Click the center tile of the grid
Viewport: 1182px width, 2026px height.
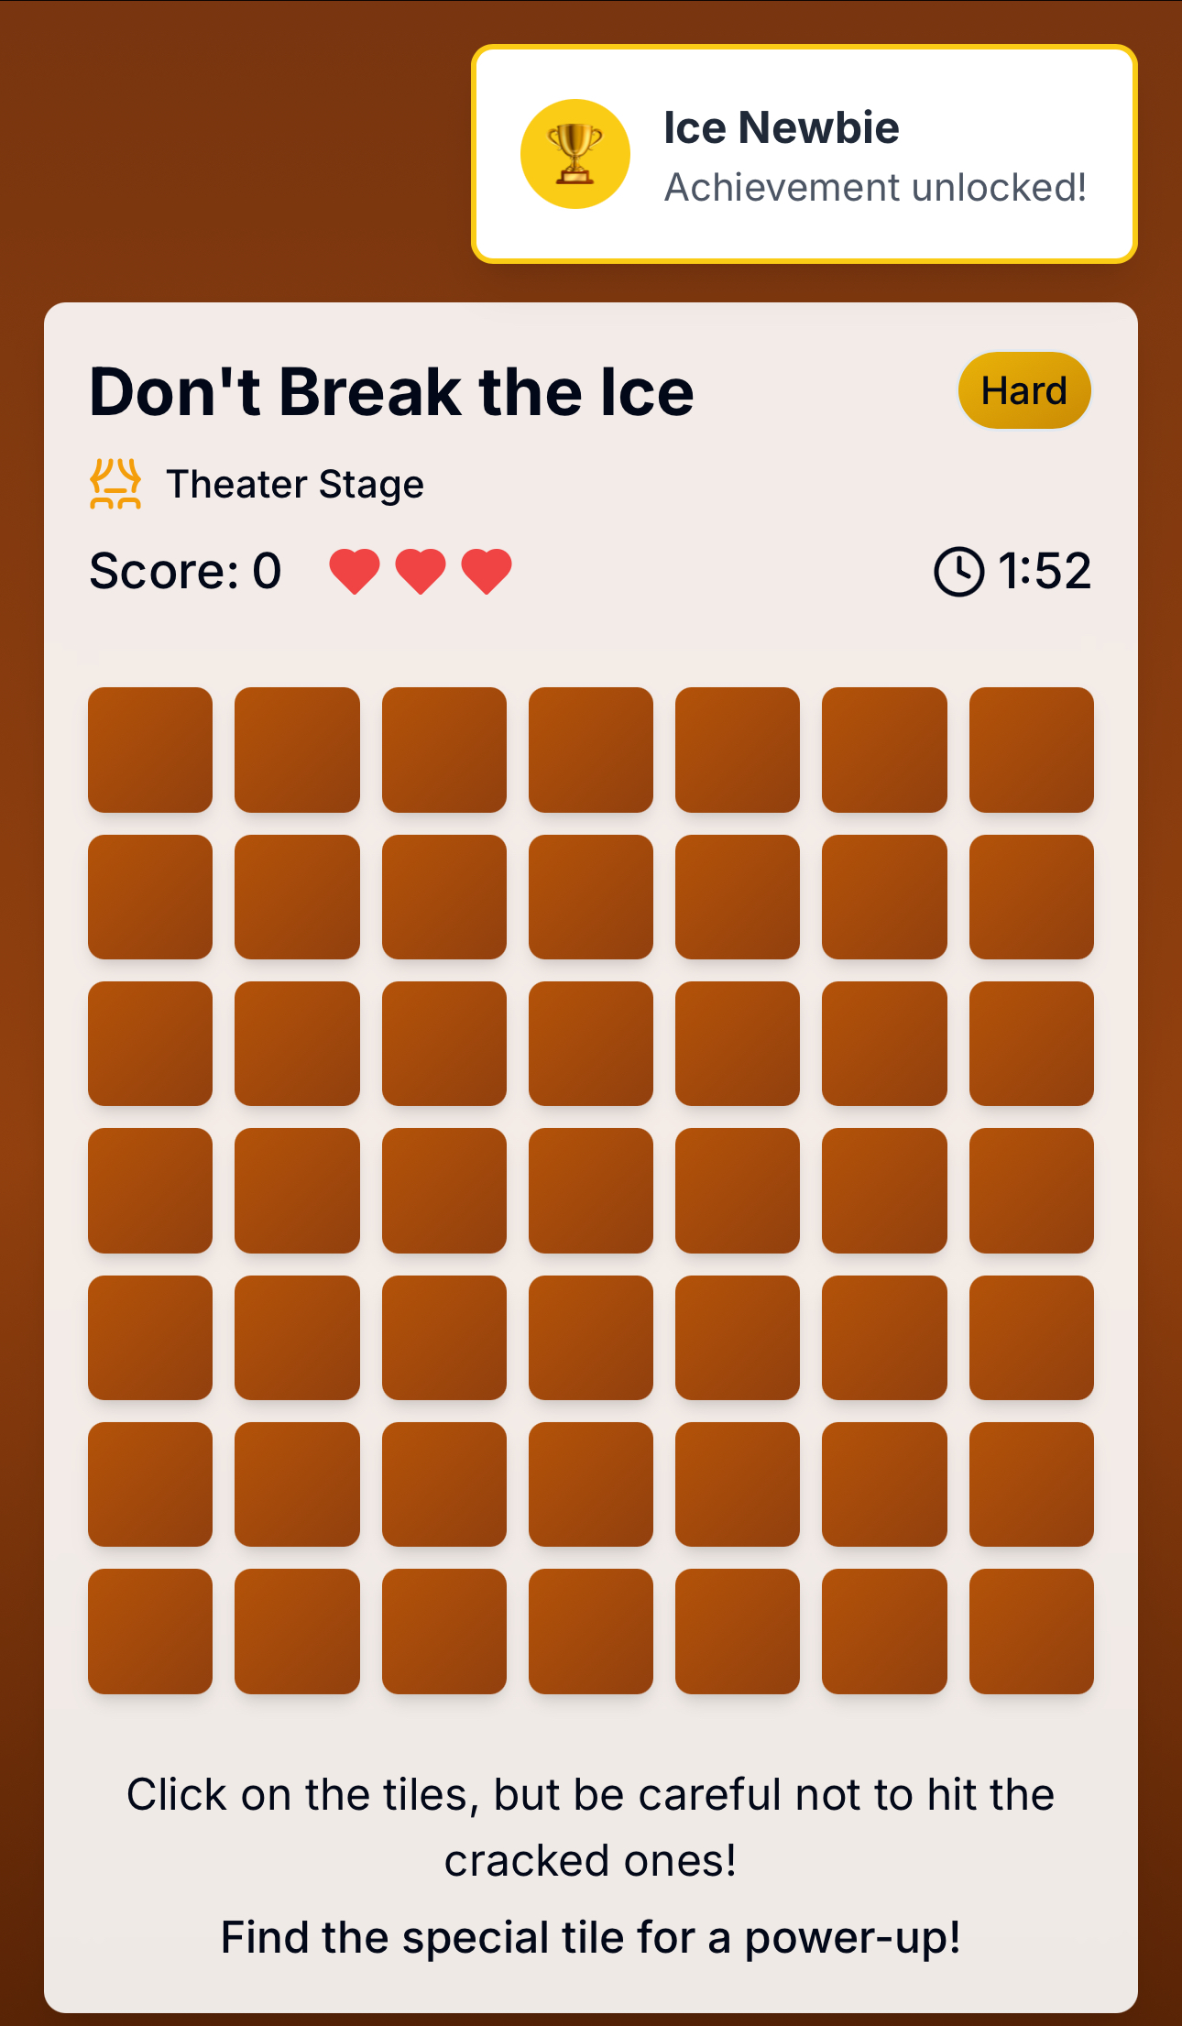pyautogui.click(x=591, y=1190)
